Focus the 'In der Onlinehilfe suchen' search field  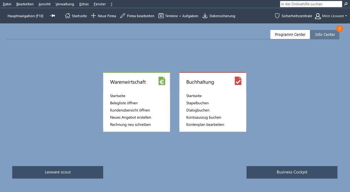[x=311, y=4]
